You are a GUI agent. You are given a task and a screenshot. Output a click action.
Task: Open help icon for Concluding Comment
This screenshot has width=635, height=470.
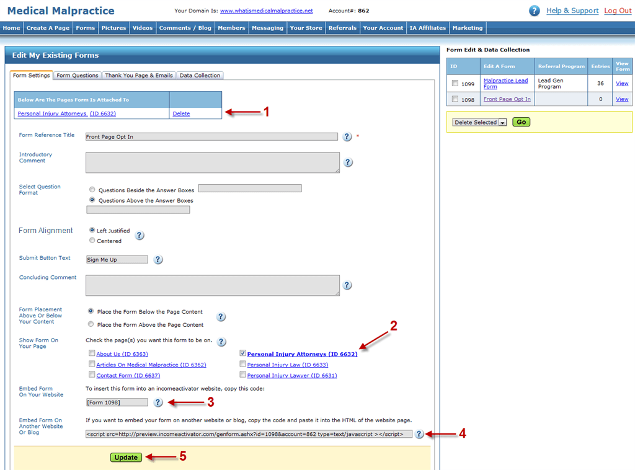pyautogui.click(x=347, y=285)
